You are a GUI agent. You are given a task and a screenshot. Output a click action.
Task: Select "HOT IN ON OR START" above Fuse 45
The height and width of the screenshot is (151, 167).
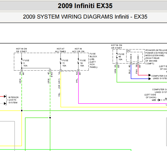click(x=117, y=47)
